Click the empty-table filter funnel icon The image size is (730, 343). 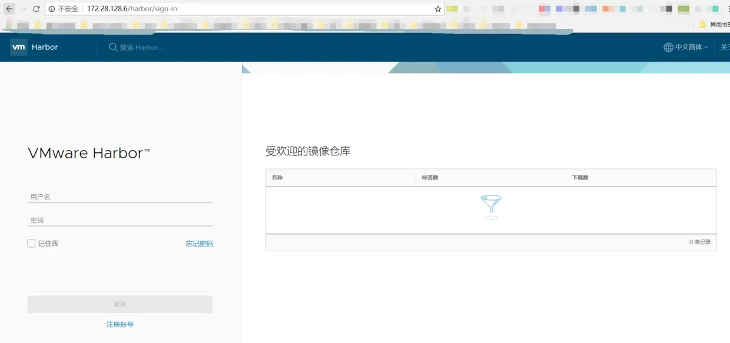click(491, 207)
